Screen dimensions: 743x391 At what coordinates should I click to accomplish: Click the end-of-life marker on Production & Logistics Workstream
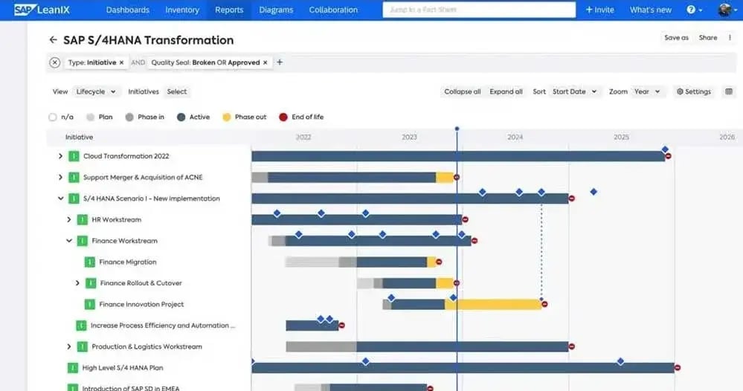coord(571,346)
